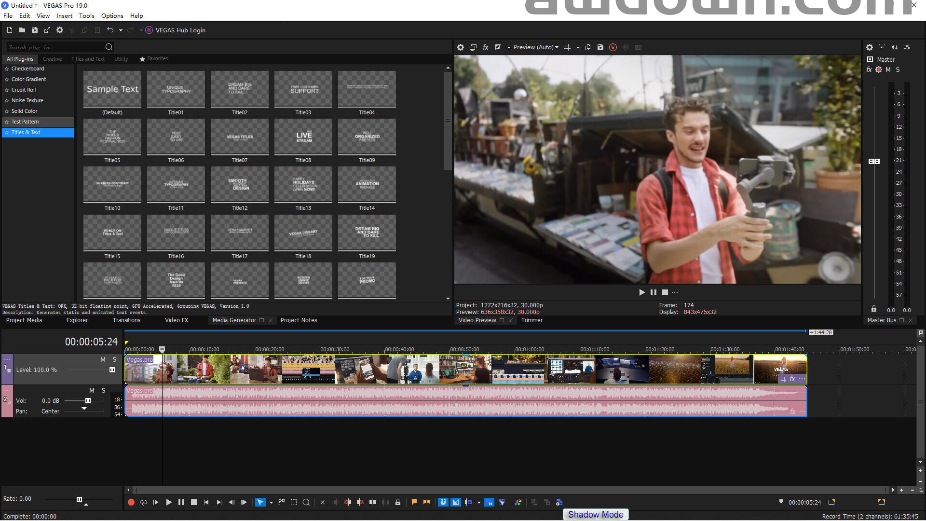Image resolution: width=926 pixels, height=521 pixels.
Task: Expand the grid overlays dropdown arrow in preview
Action: pyautogui.click(x=578, y=47)
